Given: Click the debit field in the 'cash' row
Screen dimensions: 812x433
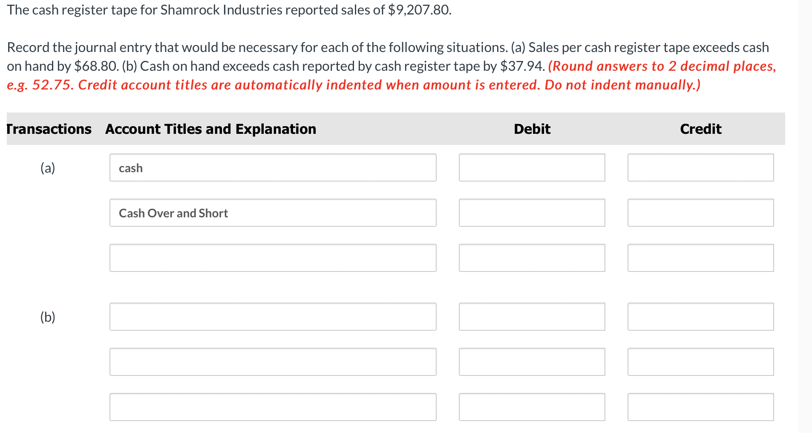Looking at the screenshot, I should point(532,167).
